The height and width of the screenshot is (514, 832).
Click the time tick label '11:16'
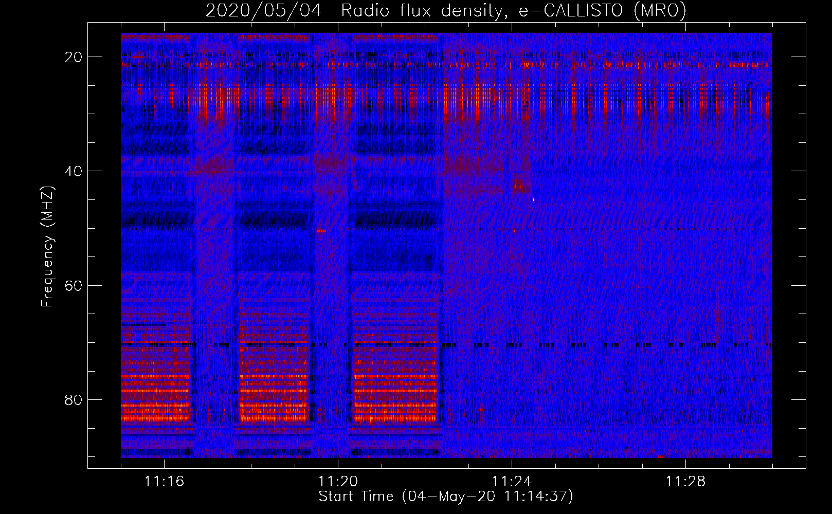(164, 481)
